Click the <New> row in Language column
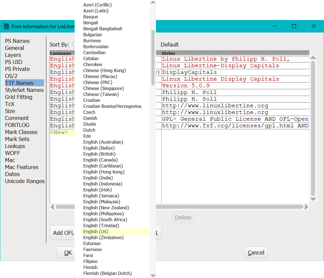Screen dimensions: 324x278 [62, 132]
